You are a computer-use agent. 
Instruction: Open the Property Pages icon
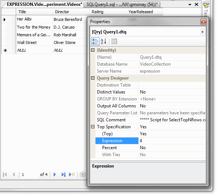(114, 41)
